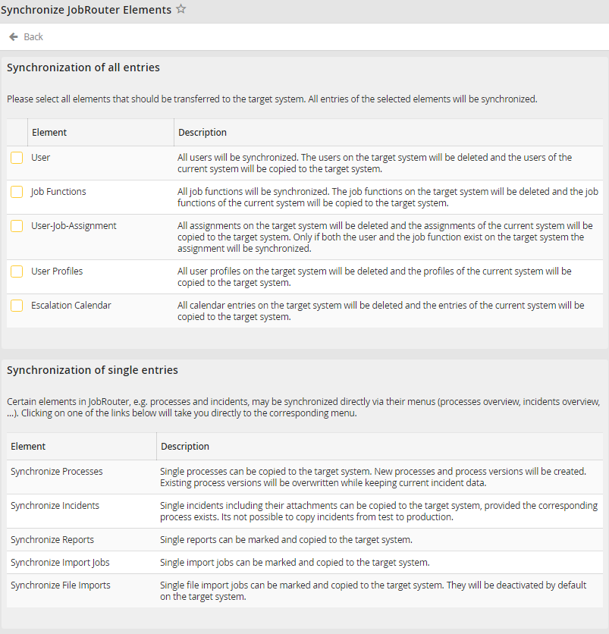The image size is (609, 634).
Task: Click the User-Job-Assignment description text
Action: click(385, 237)
